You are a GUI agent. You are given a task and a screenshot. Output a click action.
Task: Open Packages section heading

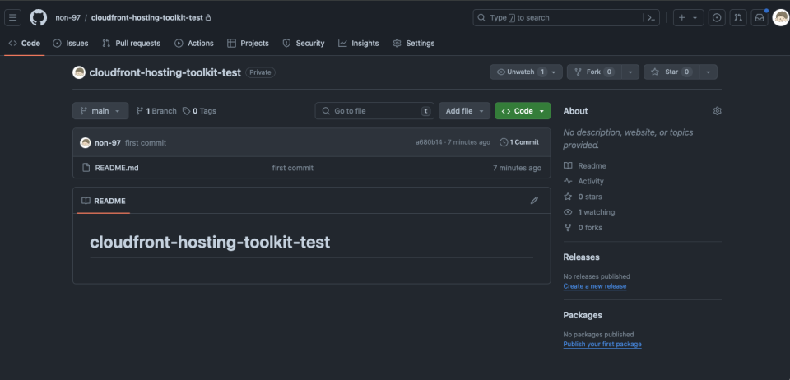click(583, 315)
